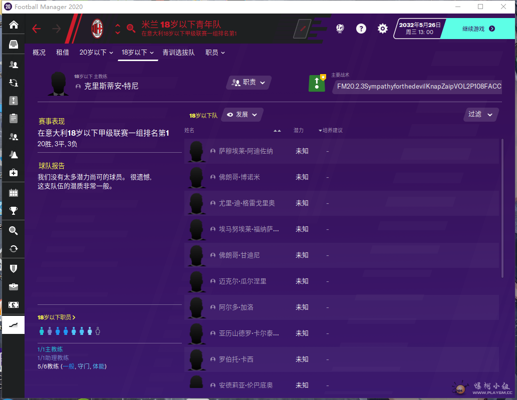Open the Team Report clipboard icon
Screen dimensions: 517x400
coord(14,118)
